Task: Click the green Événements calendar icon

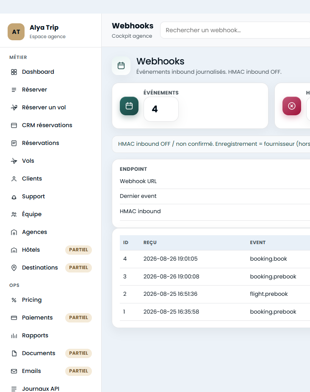Action: 129,106
